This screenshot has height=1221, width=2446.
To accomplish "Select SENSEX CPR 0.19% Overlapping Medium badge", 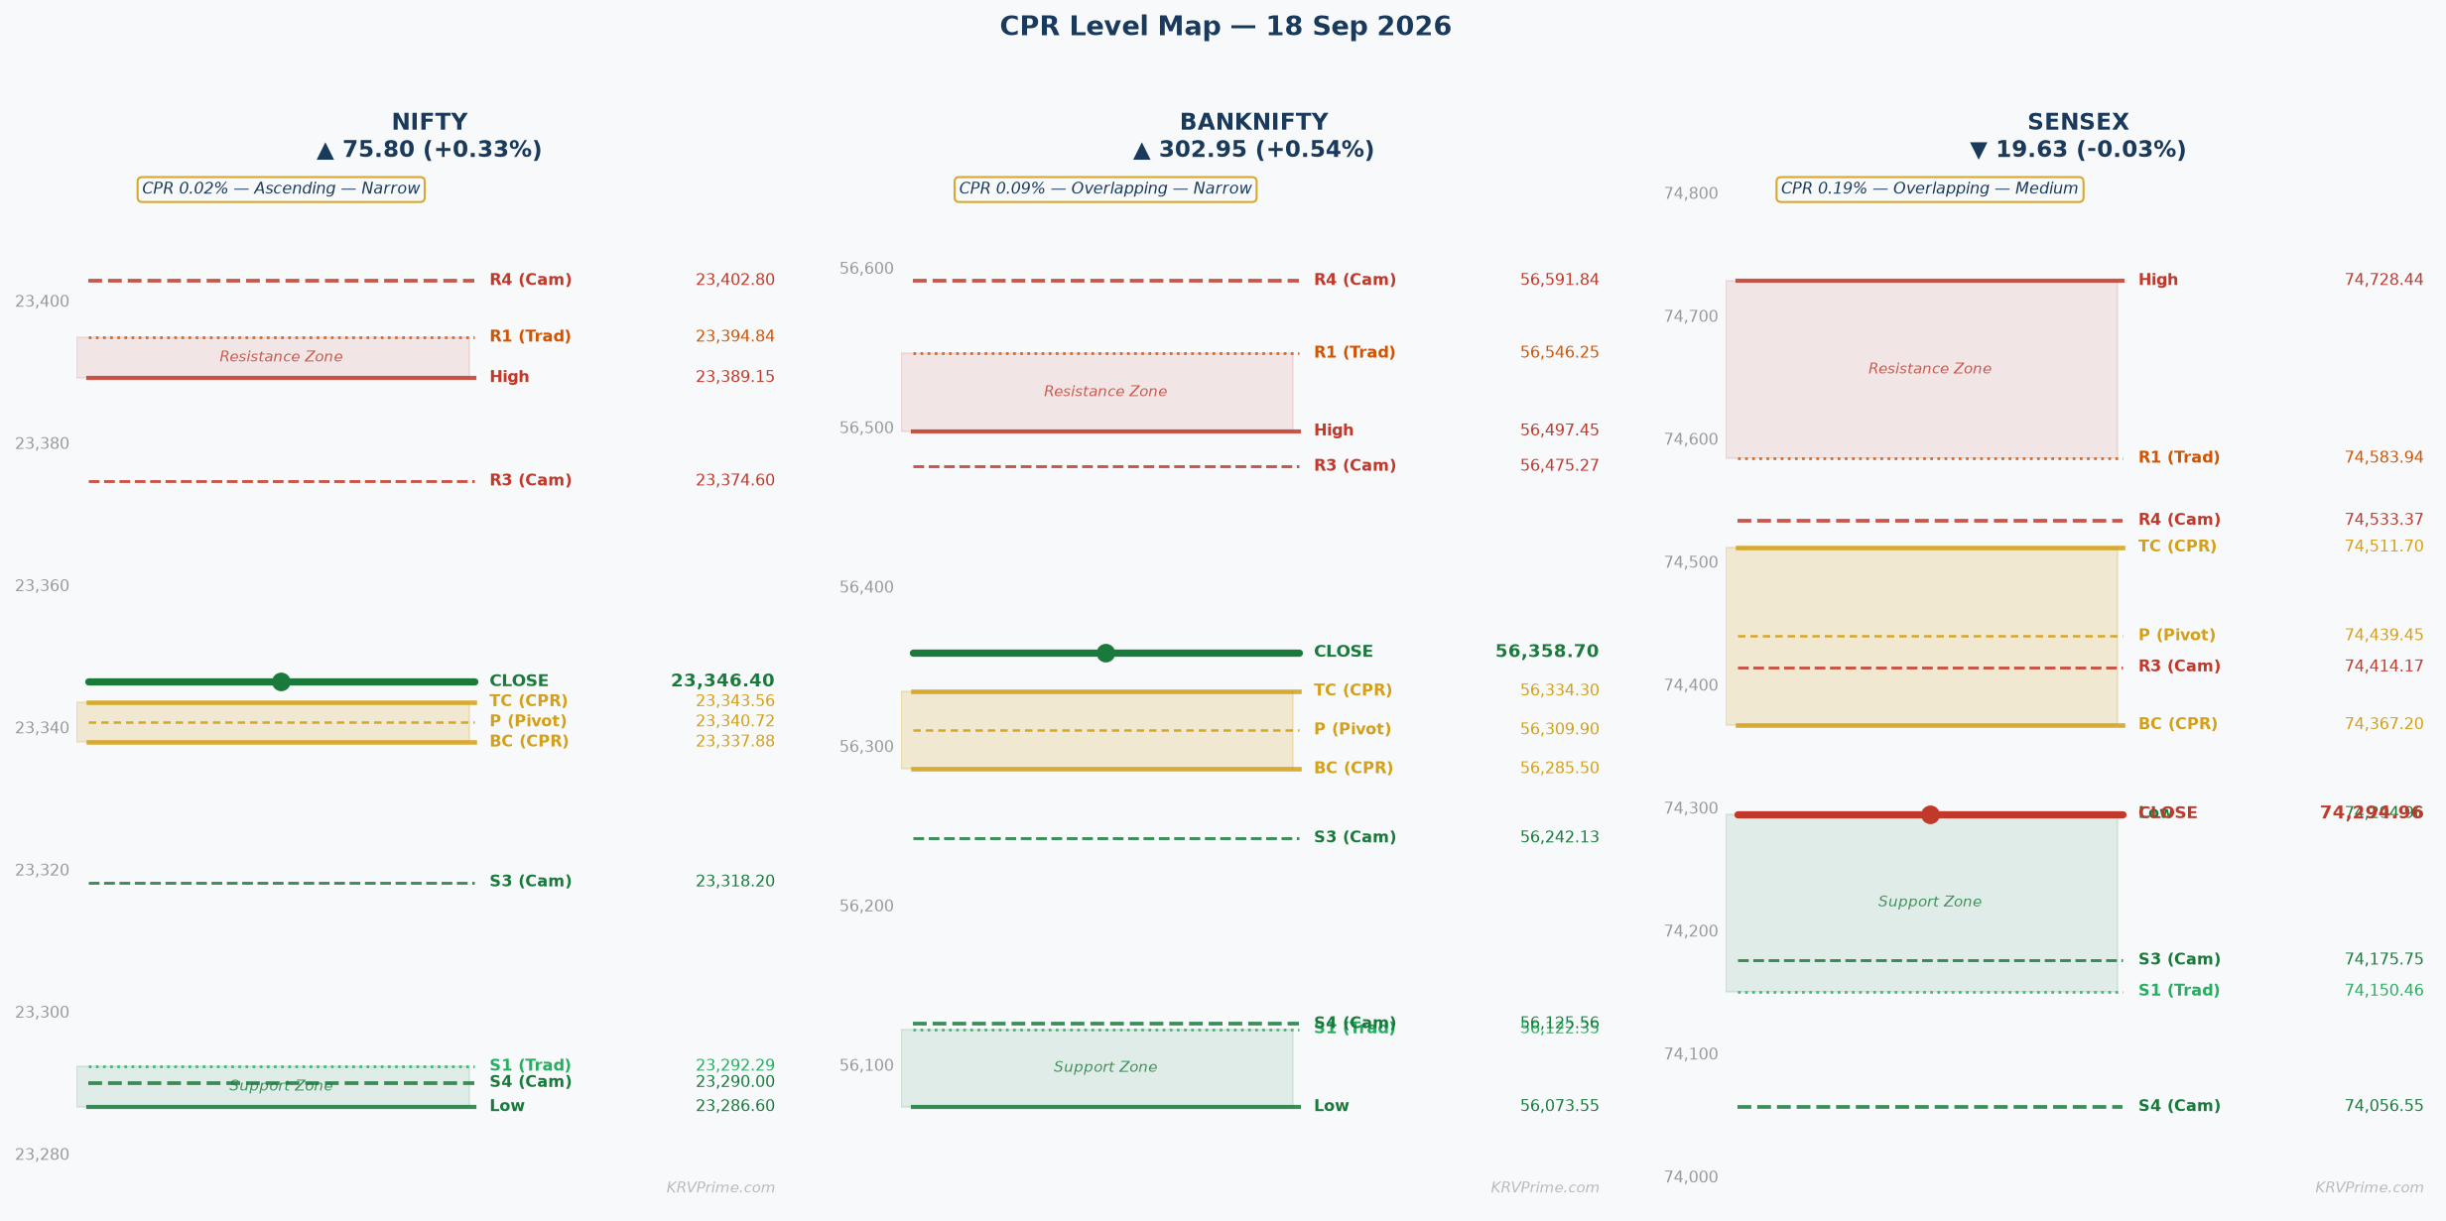I will [1930, 189].
